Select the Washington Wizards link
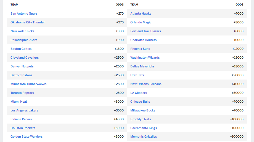 point(145,58)
